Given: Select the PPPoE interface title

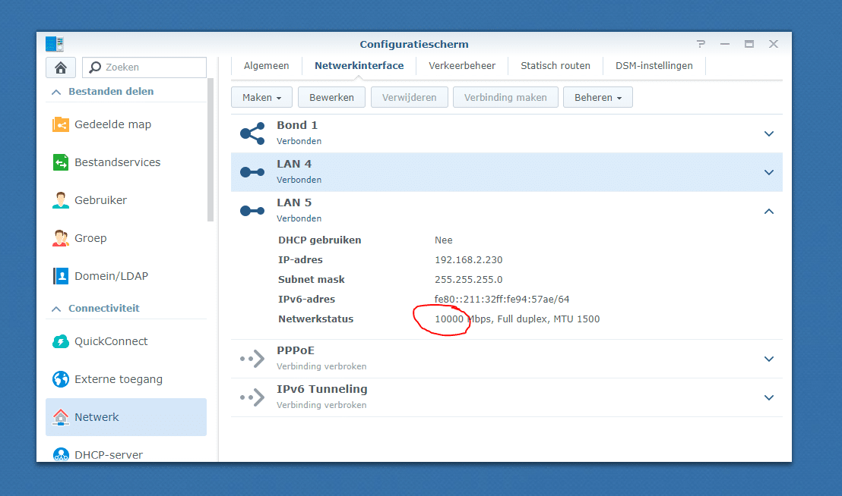Looking at the screenshot, I should tap(296, 350).
